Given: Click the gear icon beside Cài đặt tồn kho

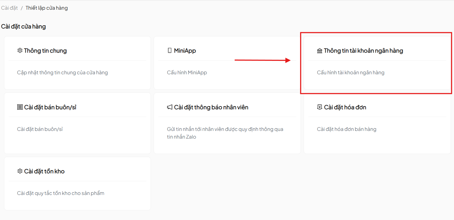Looking at the screenshot, I should 20,171.
